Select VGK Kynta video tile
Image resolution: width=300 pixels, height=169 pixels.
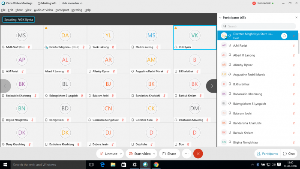(x=195, y=37)
